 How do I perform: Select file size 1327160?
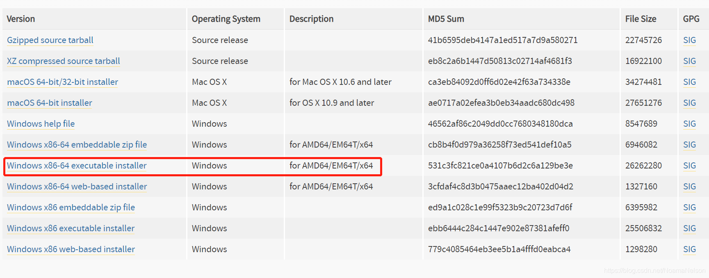coord(641,187)
